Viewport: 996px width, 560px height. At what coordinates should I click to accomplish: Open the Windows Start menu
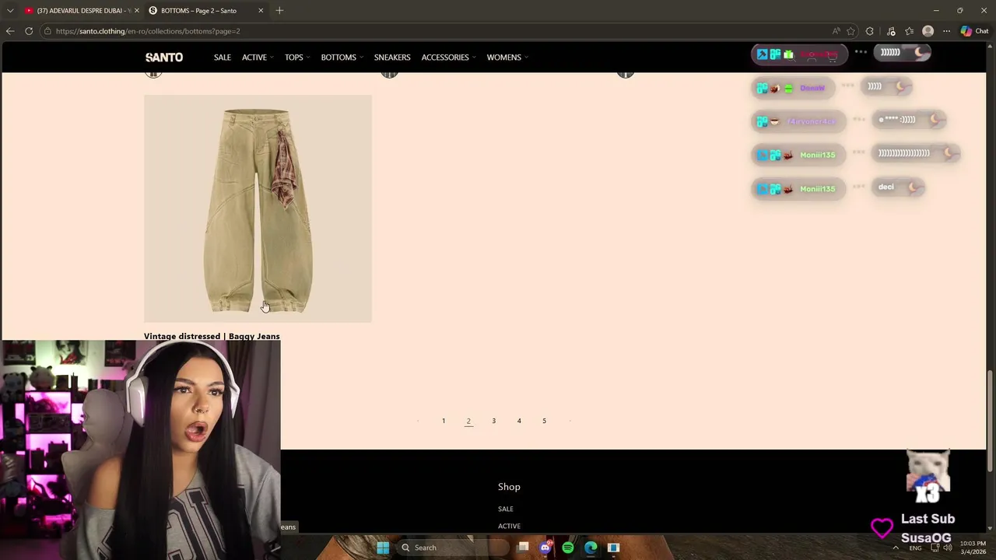pos(383,548)
